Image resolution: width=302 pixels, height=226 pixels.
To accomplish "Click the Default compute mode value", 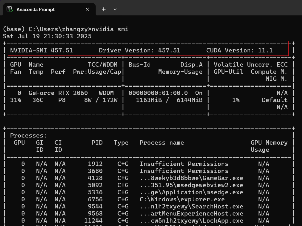I will coord(275,100).
